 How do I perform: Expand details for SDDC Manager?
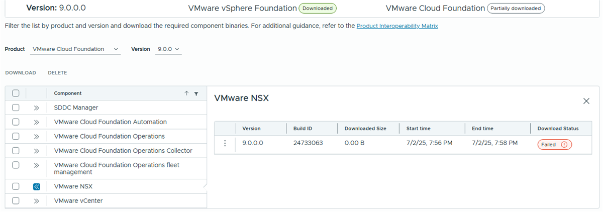pos(36,108)
